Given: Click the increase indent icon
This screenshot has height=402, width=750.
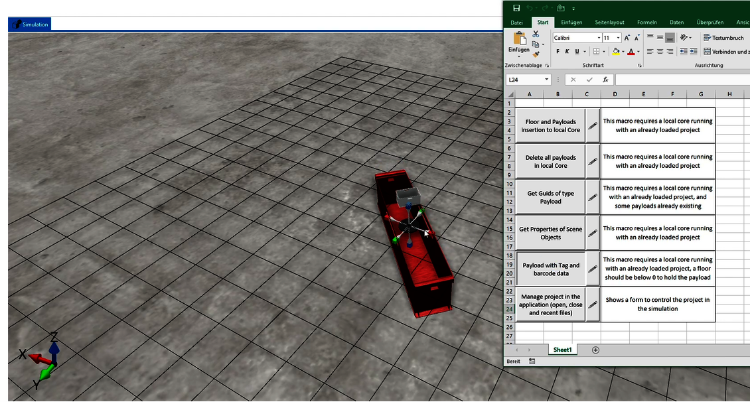Looking at the screenshot, I should [694, 52].
